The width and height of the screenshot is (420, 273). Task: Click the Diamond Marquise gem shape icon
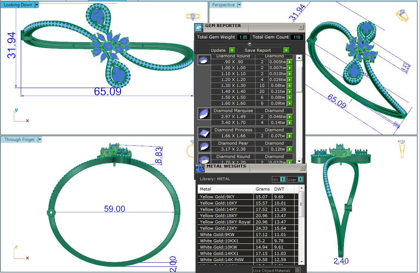pyautogui.click(x=203, y=114)
